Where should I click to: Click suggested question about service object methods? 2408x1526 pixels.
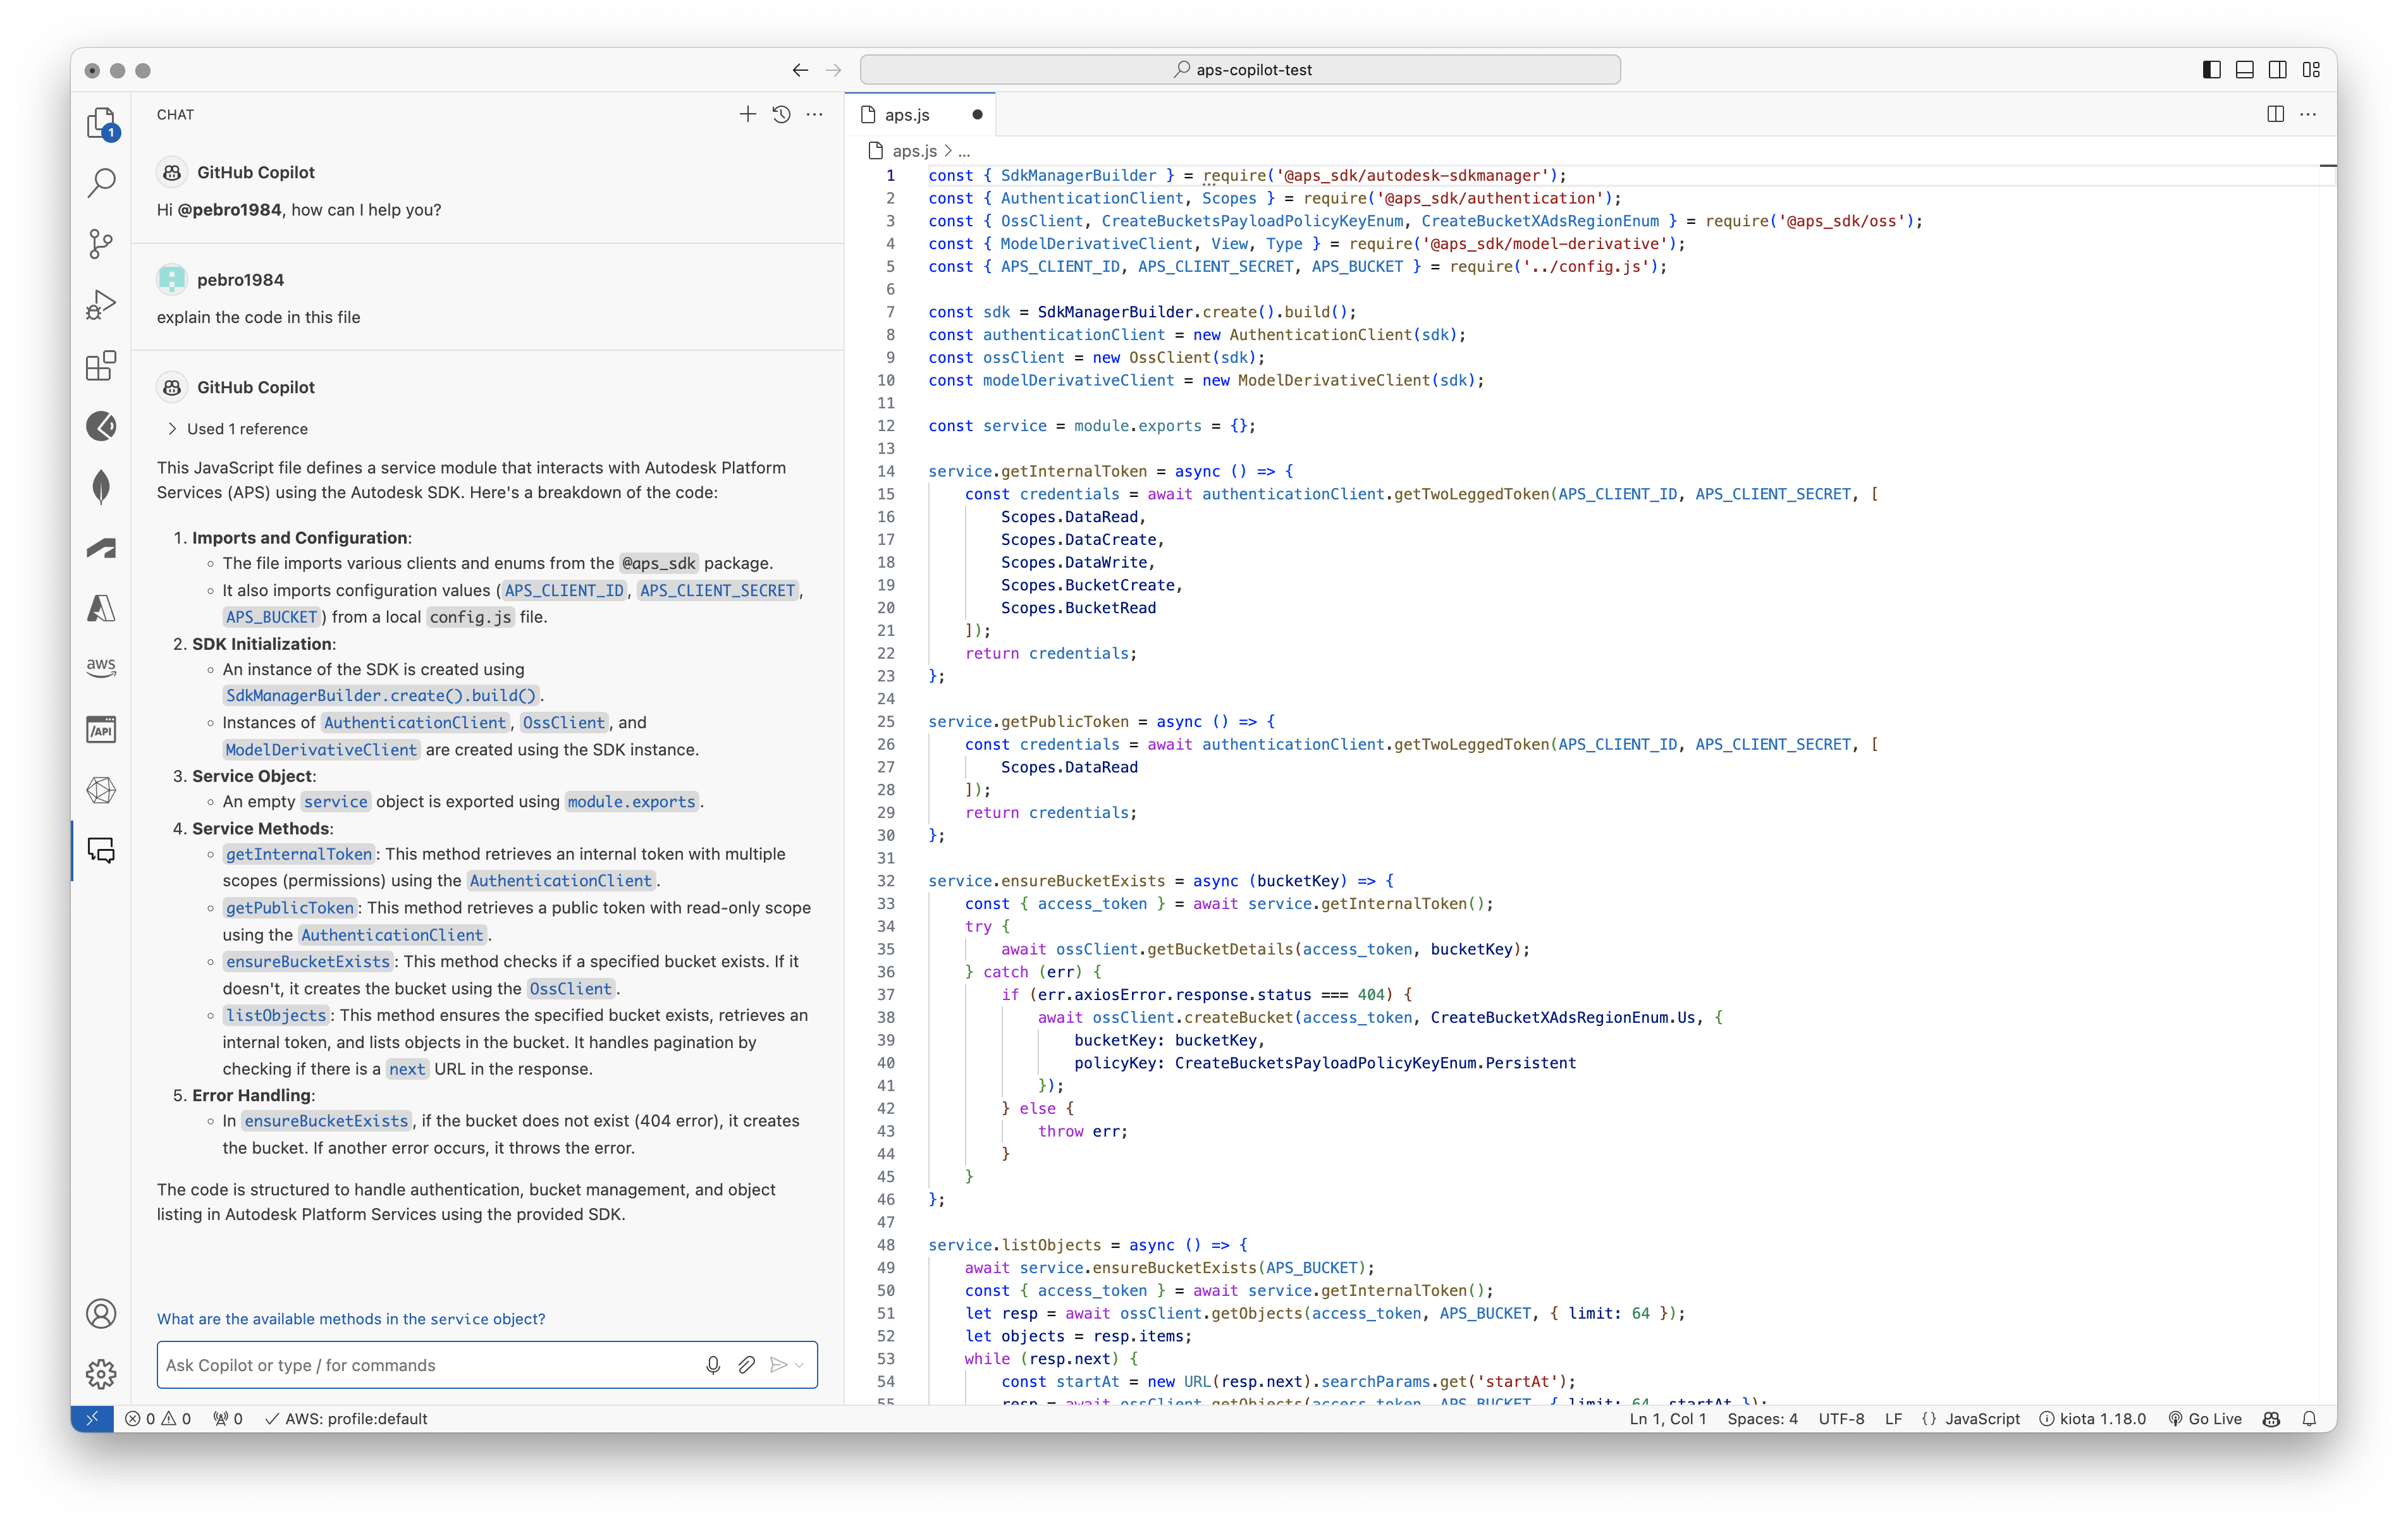[x=351, y=1319]
